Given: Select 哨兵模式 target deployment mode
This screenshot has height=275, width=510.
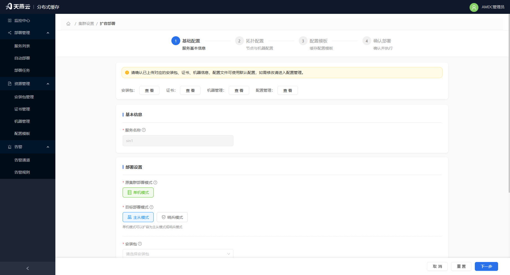Looking at the screenshot, I should pyautogui.click(x=172, y=217).
